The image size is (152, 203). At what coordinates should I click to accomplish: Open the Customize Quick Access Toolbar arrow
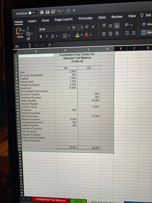click(x=74, y=11)
